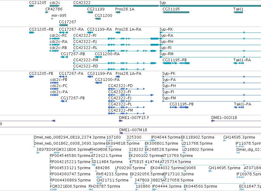261x191 pixels.
Task: Click transcript Pros28.1A-RA
Action: pyautogui.click(x=118, y=32)
